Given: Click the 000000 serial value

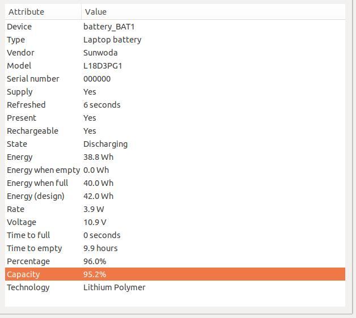Looking at the screenshot, I should [x=97, y=79].
